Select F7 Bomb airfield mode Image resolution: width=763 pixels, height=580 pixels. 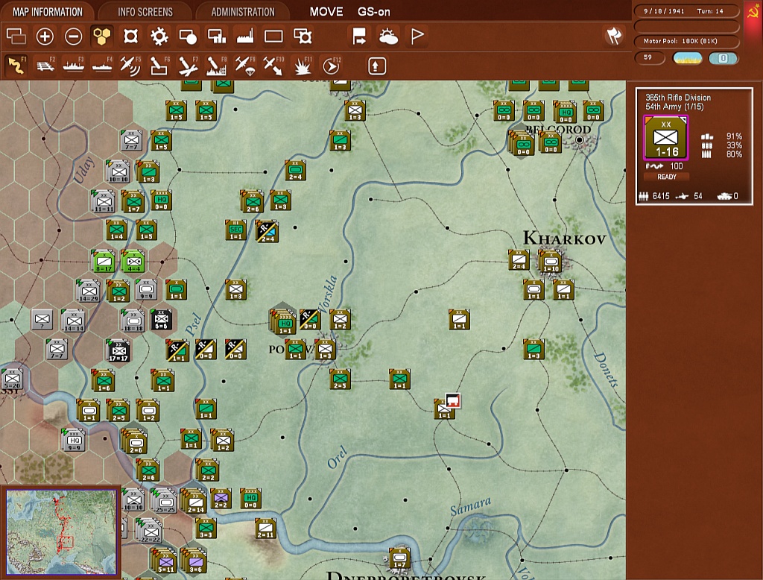click(188, 66)
